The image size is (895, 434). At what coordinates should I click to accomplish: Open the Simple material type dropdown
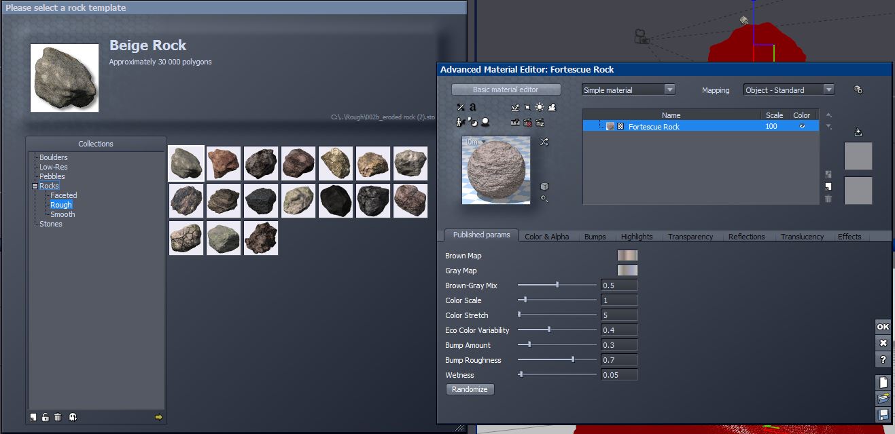tap(669, 90)
